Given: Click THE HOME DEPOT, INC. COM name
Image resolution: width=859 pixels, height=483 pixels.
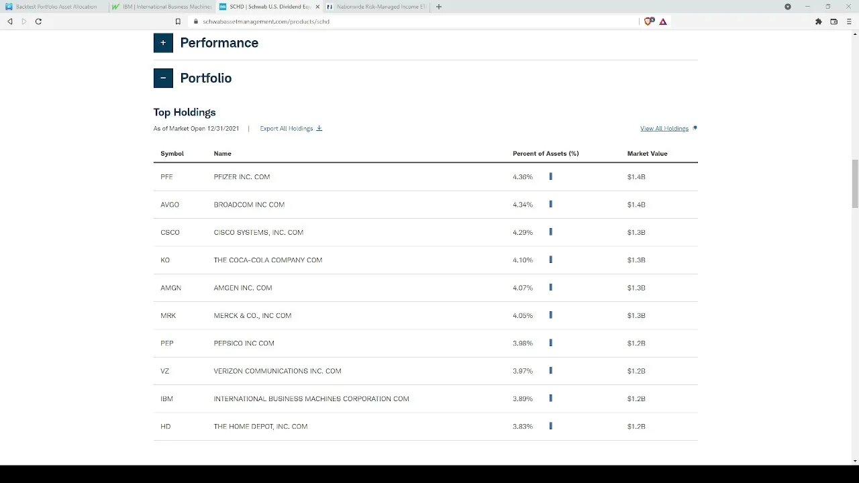Looking at the screenshot, I should click(260, 427).
